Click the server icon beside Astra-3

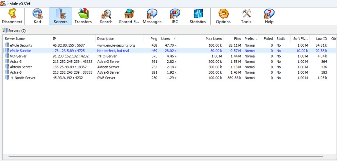point(7,61)
